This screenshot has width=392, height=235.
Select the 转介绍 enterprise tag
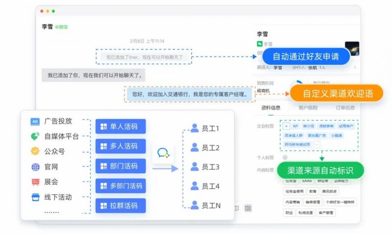click(309, 126)
